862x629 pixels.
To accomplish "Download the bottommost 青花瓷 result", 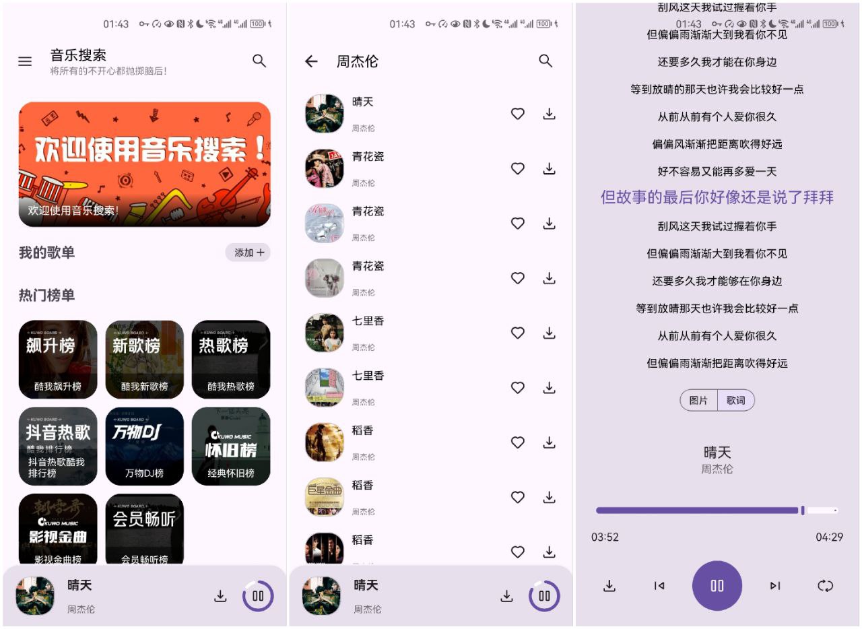I will point(550,278).
